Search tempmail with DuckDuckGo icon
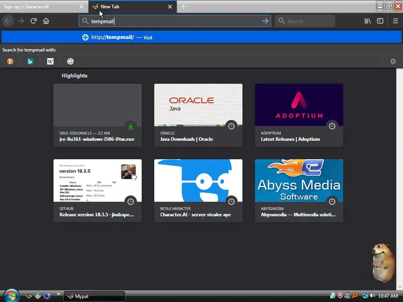 [x=10, y=61]
